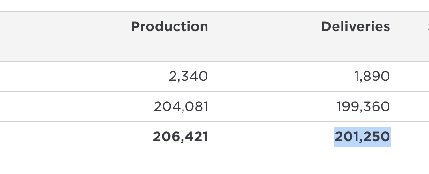Image resolution: width=429 pixels, height=174 pixels.
Task: Select the 1,890 deliveries value
Action: pos(372,76)
